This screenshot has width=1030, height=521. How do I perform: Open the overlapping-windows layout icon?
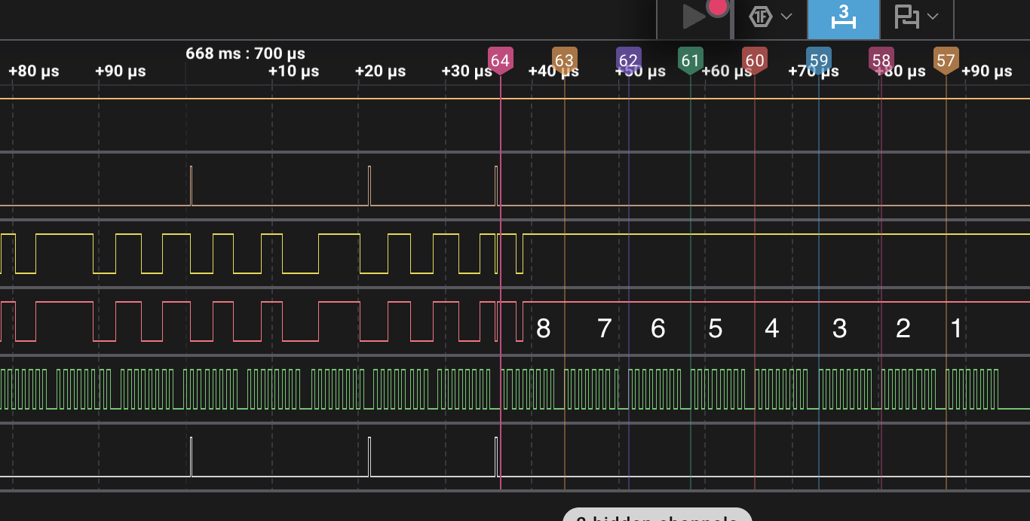coord(906,17)
